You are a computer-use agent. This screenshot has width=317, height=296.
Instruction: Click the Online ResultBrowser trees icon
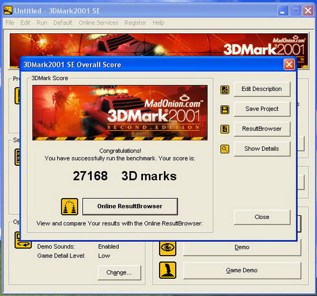[x=70, y=207]
